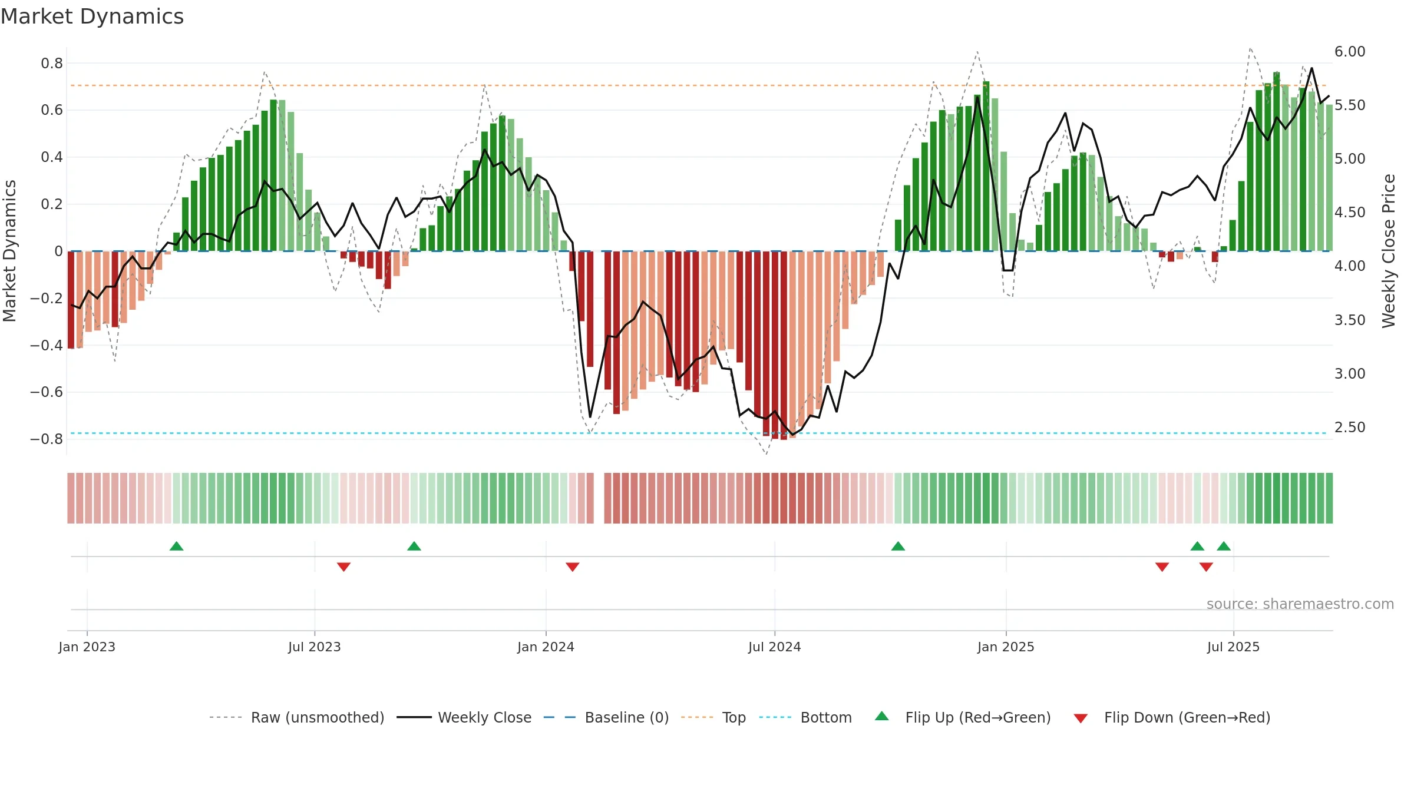Click the 6.00 price tick label
The height and width of the screenshot is (795, 1414).
click(1350, 52)
